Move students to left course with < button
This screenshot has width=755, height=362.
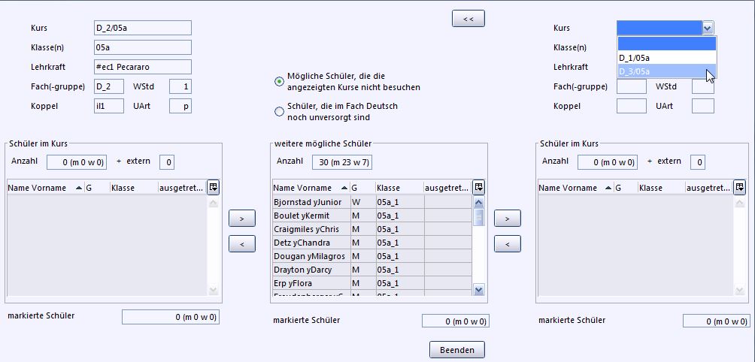click(241, 244)
